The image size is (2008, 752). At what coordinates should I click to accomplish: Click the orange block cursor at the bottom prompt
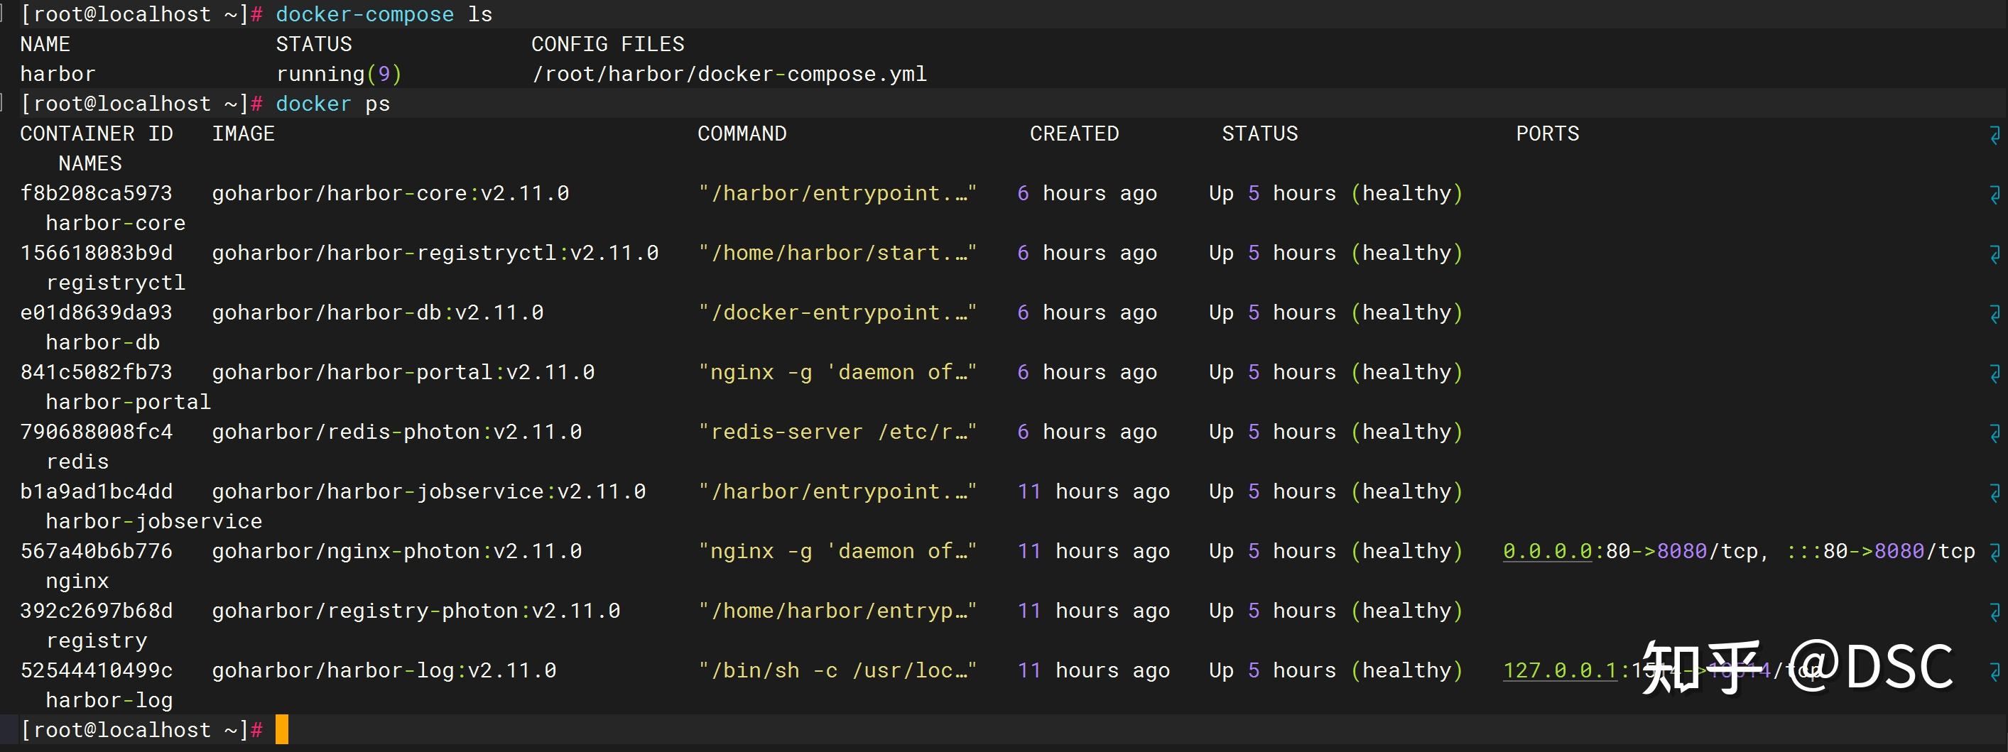[282, 729]
